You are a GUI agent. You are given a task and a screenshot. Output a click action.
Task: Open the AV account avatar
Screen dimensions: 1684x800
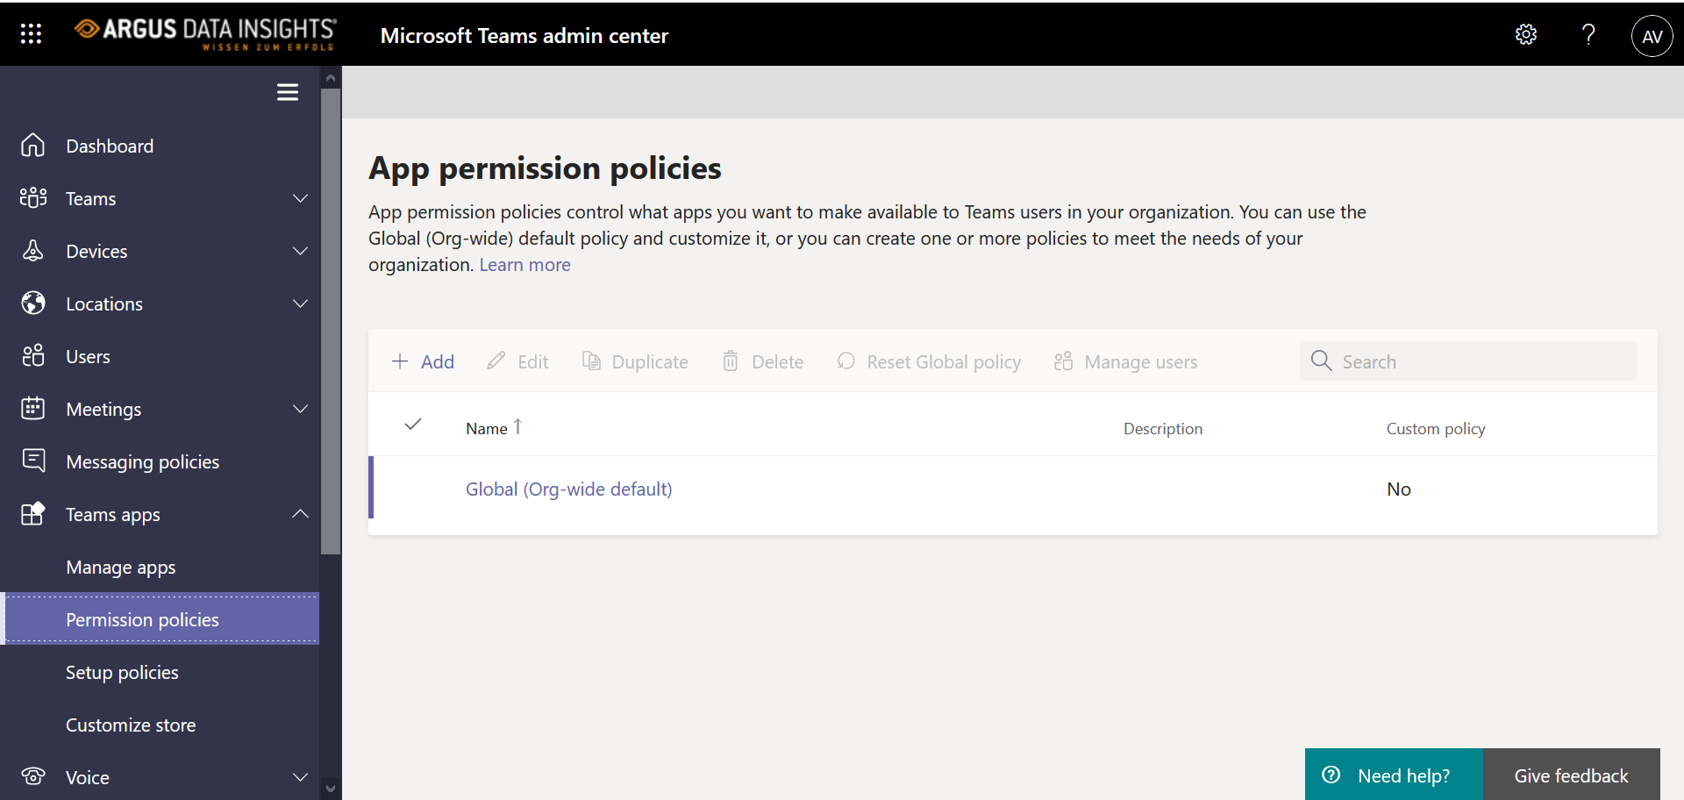[x=1652, y=36]
